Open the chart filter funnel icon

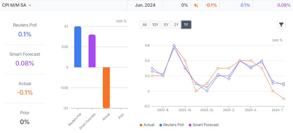coord(281,25)
